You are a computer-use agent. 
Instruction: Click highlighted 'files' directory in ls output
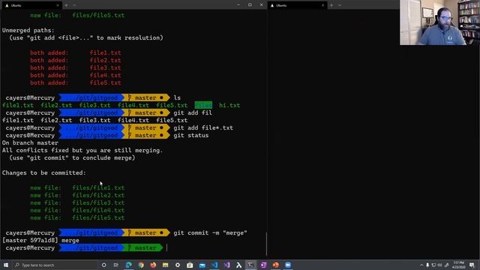click(x=203, y=105)
